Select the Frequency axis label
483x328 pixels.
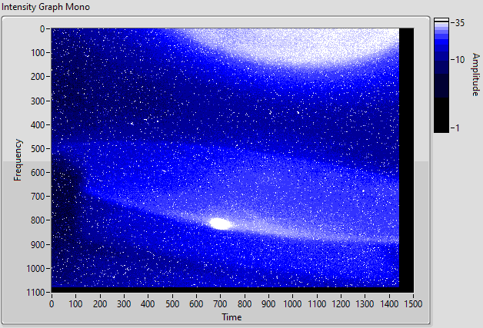pyautogui.click(x=18, y=160)
